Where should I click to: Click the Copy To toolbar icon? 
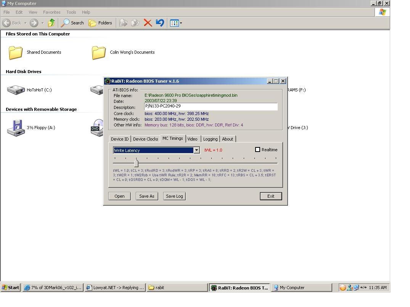135,23
